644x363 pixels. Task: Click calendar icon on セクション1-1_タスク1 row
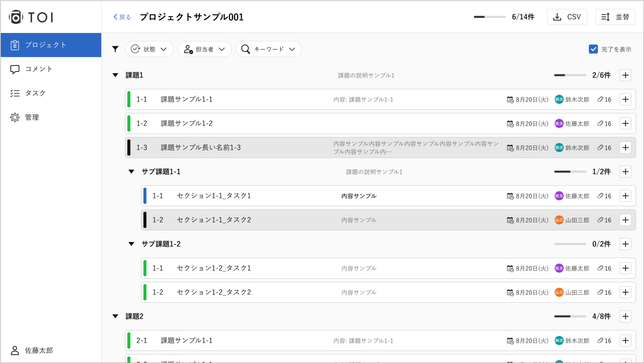click(x=510, y=196)
